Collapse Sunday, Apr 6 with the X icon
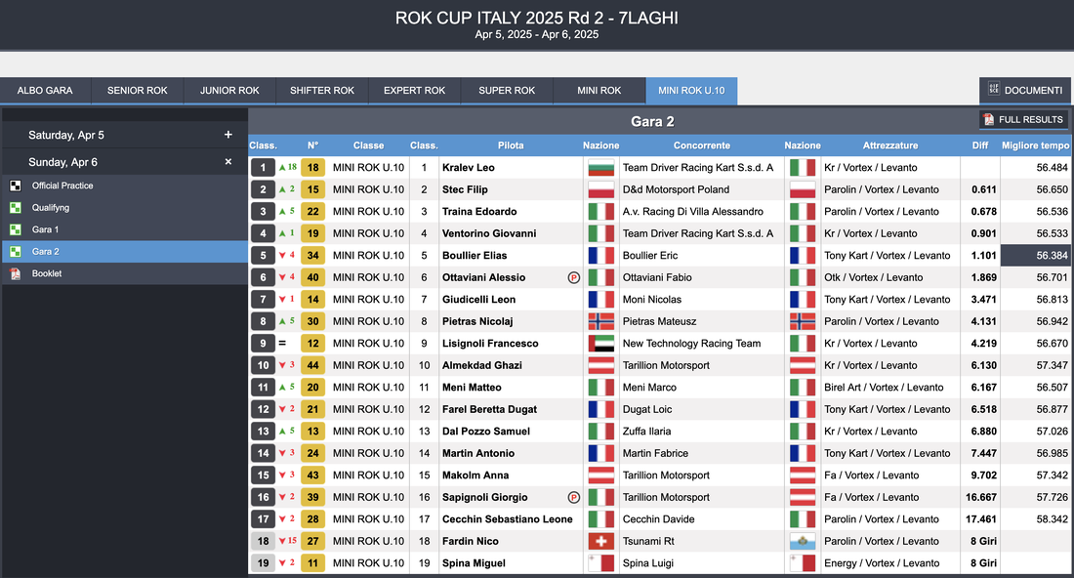Viewport: 1074px width, 578px height. point(228,162)
